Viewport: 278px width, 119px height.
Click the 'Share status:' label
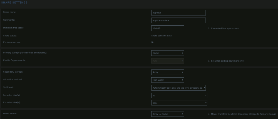[10, 36]
